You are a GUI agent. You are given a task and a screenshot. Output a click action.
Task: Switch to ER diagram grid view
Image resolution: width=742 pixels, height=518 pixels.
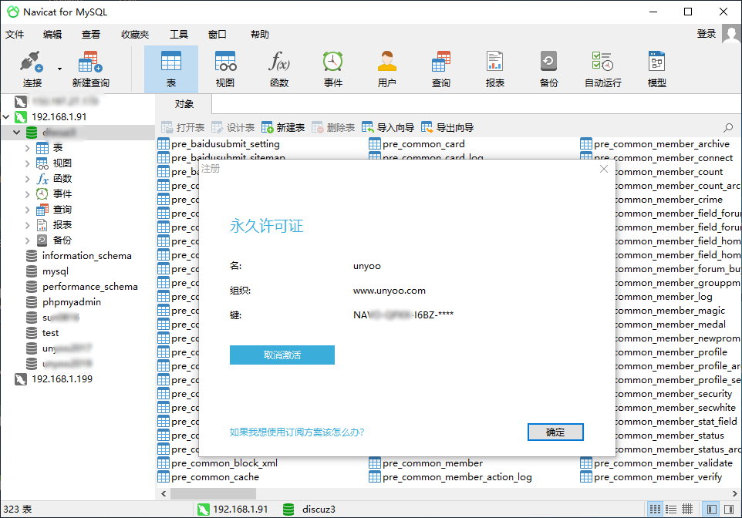click(x=687, y=509)
